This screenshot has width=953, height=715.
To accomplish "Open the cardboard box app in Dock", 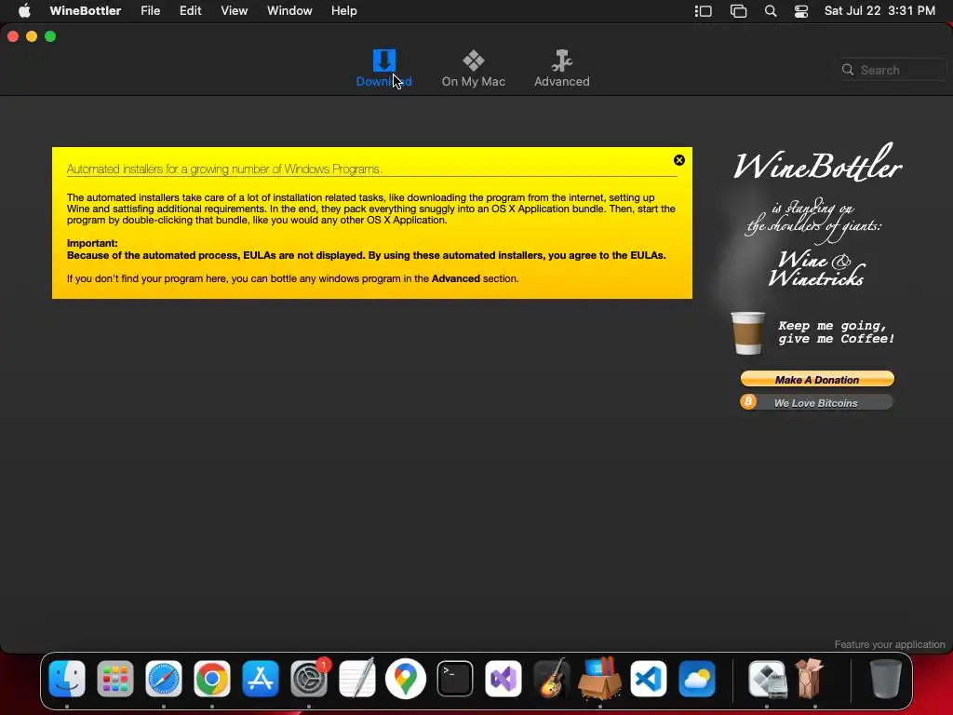I will click(600, 679).
